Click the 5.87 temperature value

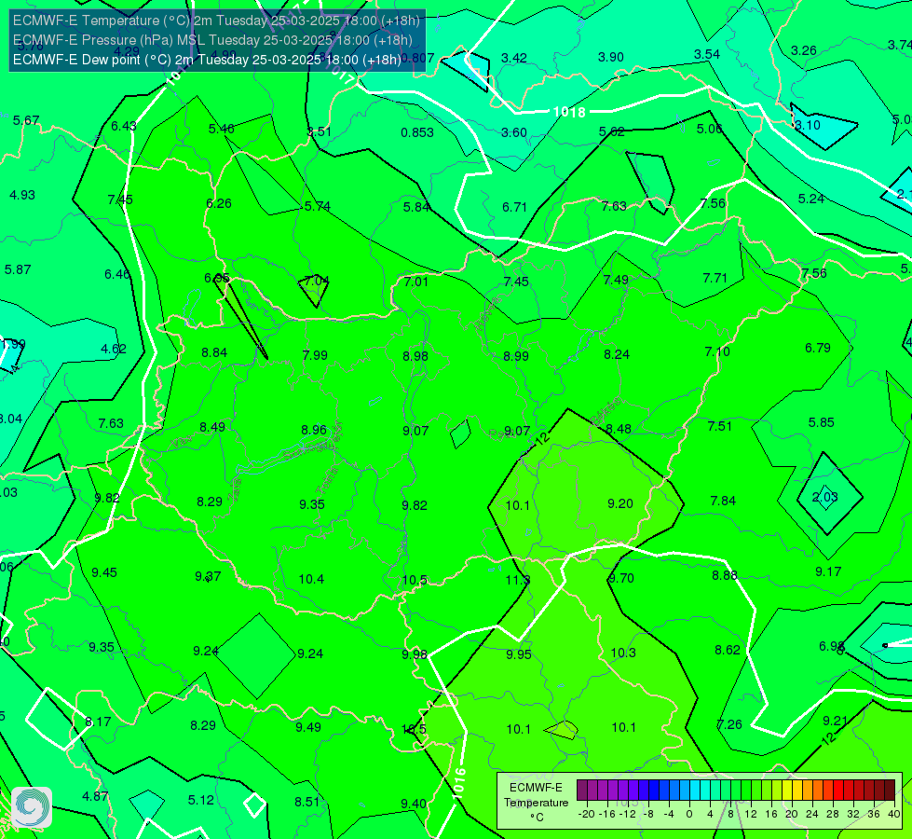(18, 269)
